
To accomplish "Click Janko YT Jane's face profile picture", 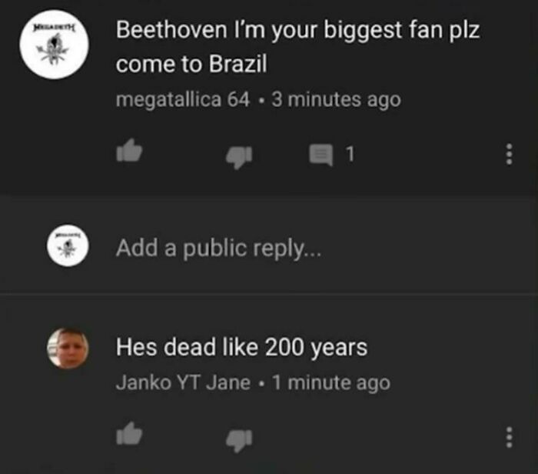I will [x=68, y=349].
